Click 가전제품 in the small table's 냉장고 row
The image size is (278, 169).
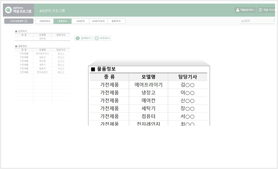(24, 57)
